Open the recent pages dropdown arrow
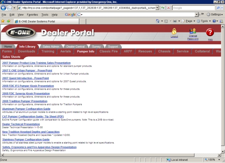This screenshot has width=225, height=163. 14,8
